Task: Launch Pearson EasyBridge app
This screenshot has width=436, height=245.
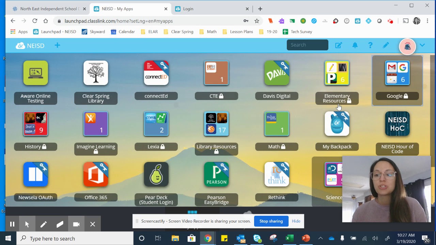Action: 216,174
